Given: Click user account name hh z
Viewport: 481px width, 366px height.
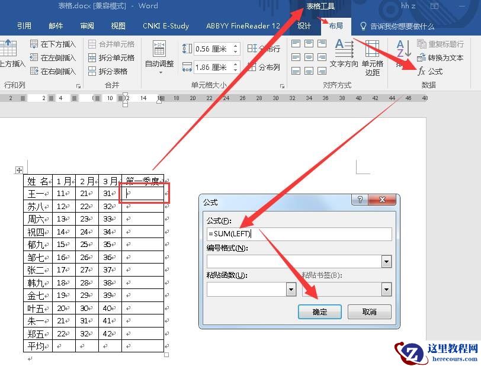Looking at the screenshot, I should pos(408,6).
